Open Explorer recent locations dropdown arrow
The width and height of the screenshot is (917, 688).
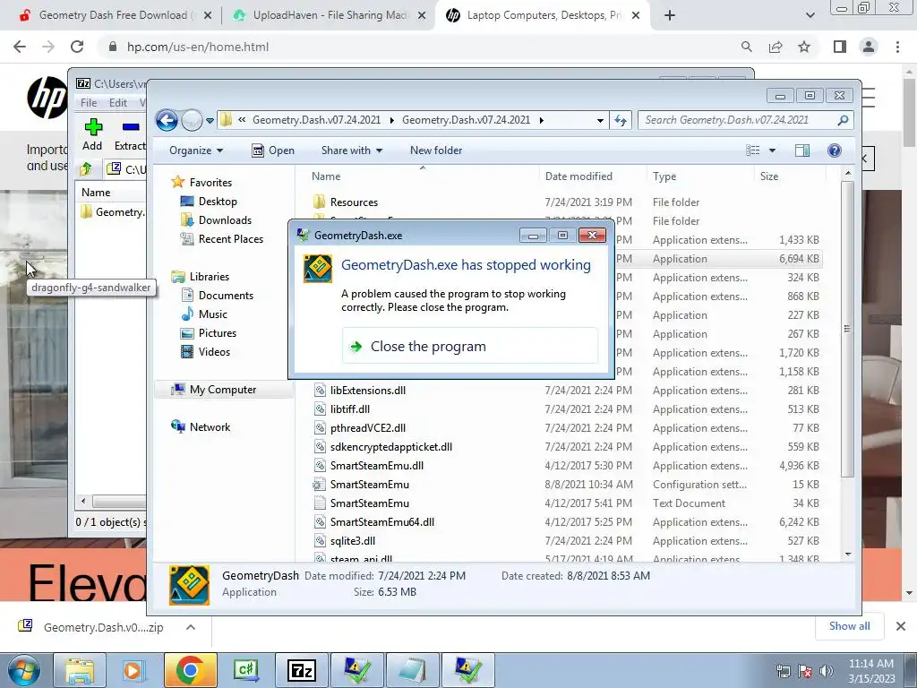coord(210,121)
